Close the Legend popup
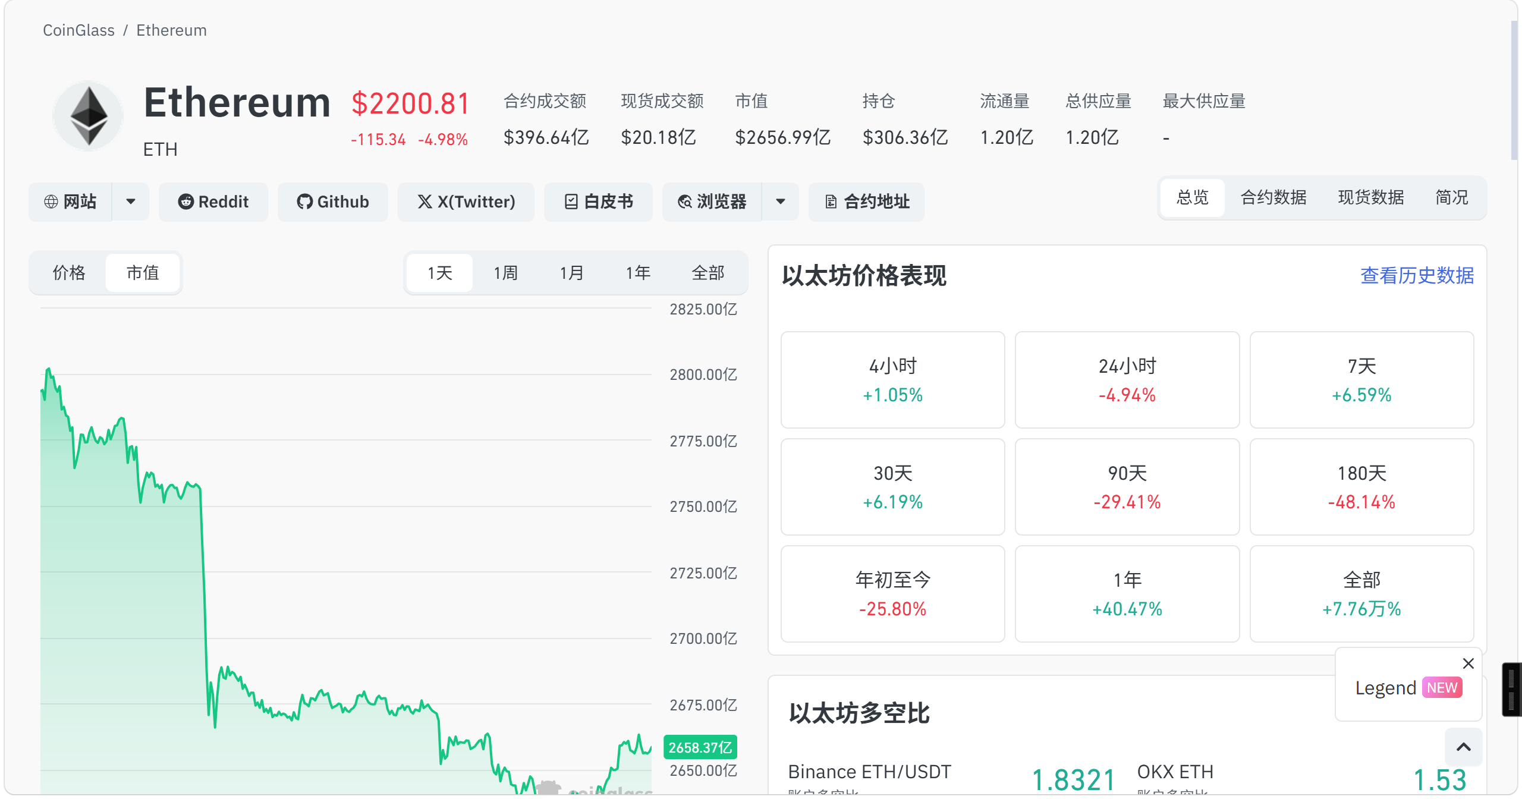This screenshot has height=799, width=1522. [1468, 663]
